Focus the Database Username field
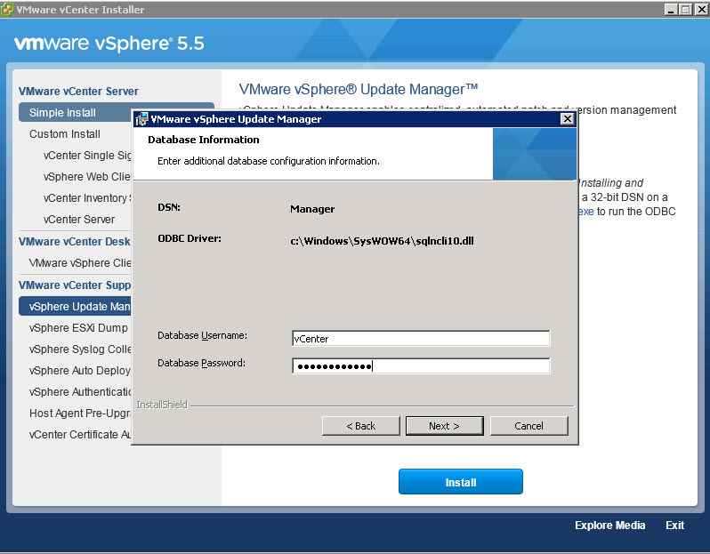Image resolution: width=710 pixels, height=554 pixels. pyautogui.click(x=421, y=339)
